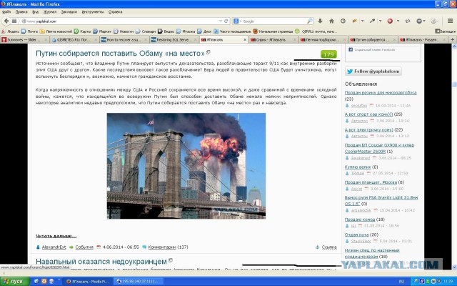Switch to the GISMETEO.RU tab
Screen dimensions: 457x286
[x=73, y=40]
